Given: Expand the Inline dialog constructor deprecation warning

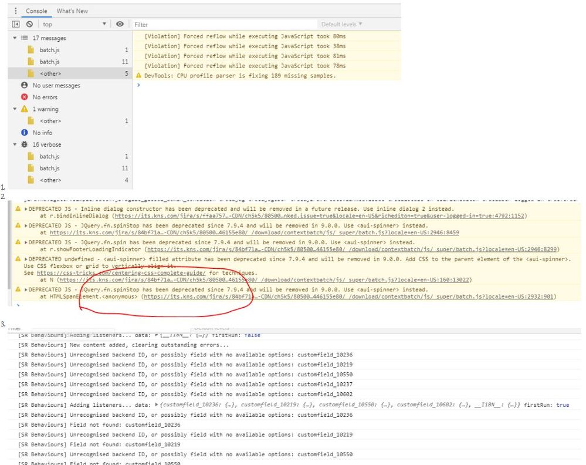Looking at the screenshot, I should click(26, 209).
